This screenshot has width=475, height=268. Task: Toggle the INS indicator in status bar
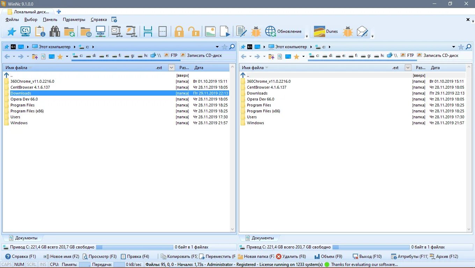43,265
